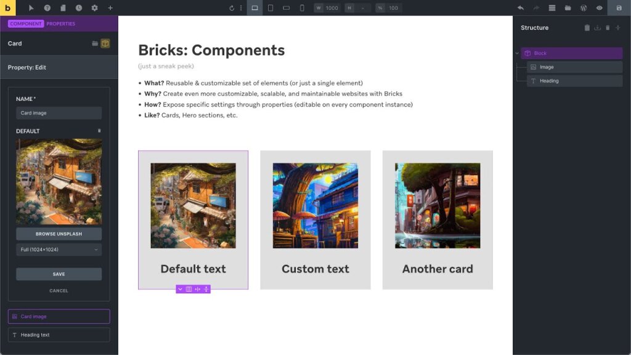Switch to desktop breakpoint view
The image size is (631, 355).
click(x=254, y=8)
